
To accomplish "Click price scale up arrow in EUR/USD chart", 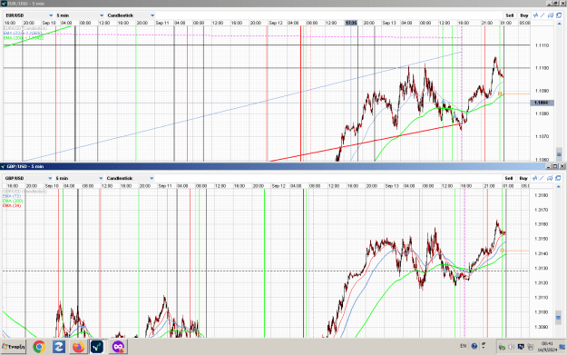I will 560,24.
